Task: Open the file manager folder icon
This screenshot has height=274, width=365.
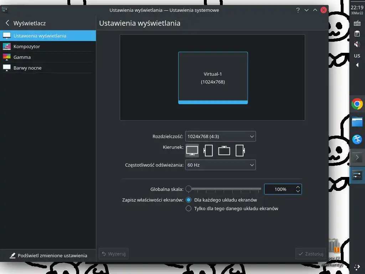Action: pos(357,122)
